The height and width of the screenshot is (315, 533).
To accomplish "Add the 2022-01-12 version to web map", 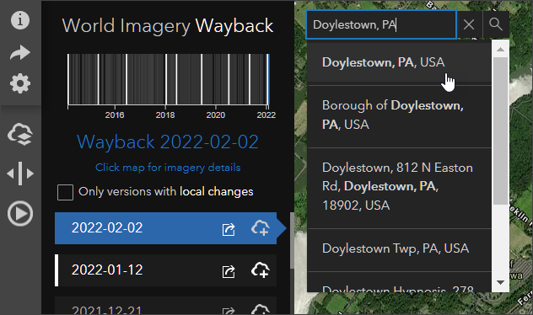I will tap(261, 270).
